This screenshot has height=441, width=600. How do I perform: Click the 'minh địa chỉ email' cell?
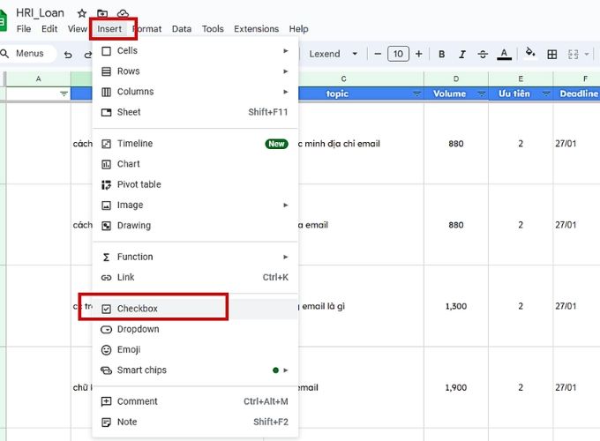(x=361, y=144)
